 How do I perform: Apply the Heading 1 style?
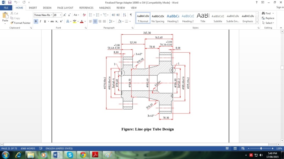point(173,18)
